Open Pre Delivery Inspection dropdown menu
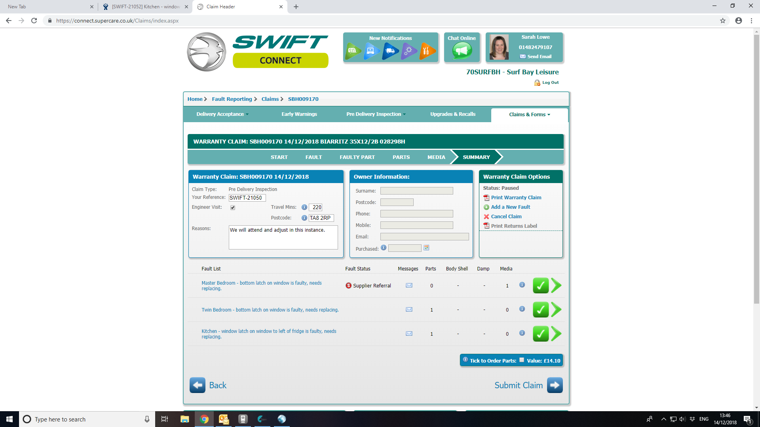The image size is (760, 427). coord(376,114)
